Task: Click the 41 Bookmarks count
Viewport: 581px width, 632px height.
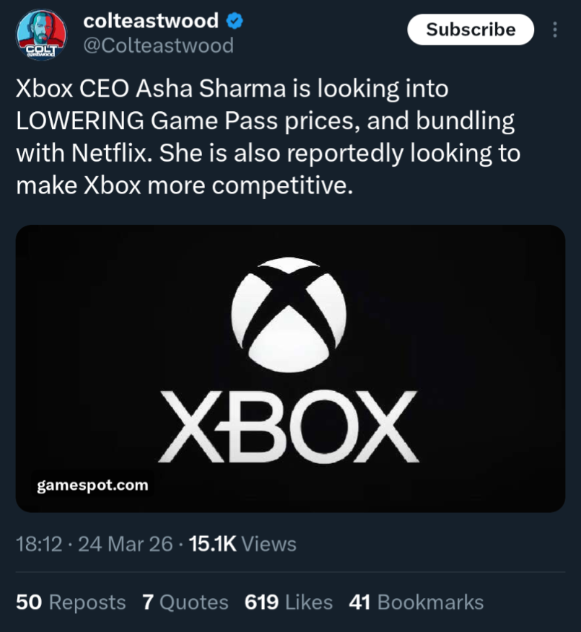Action: [416, 602]
